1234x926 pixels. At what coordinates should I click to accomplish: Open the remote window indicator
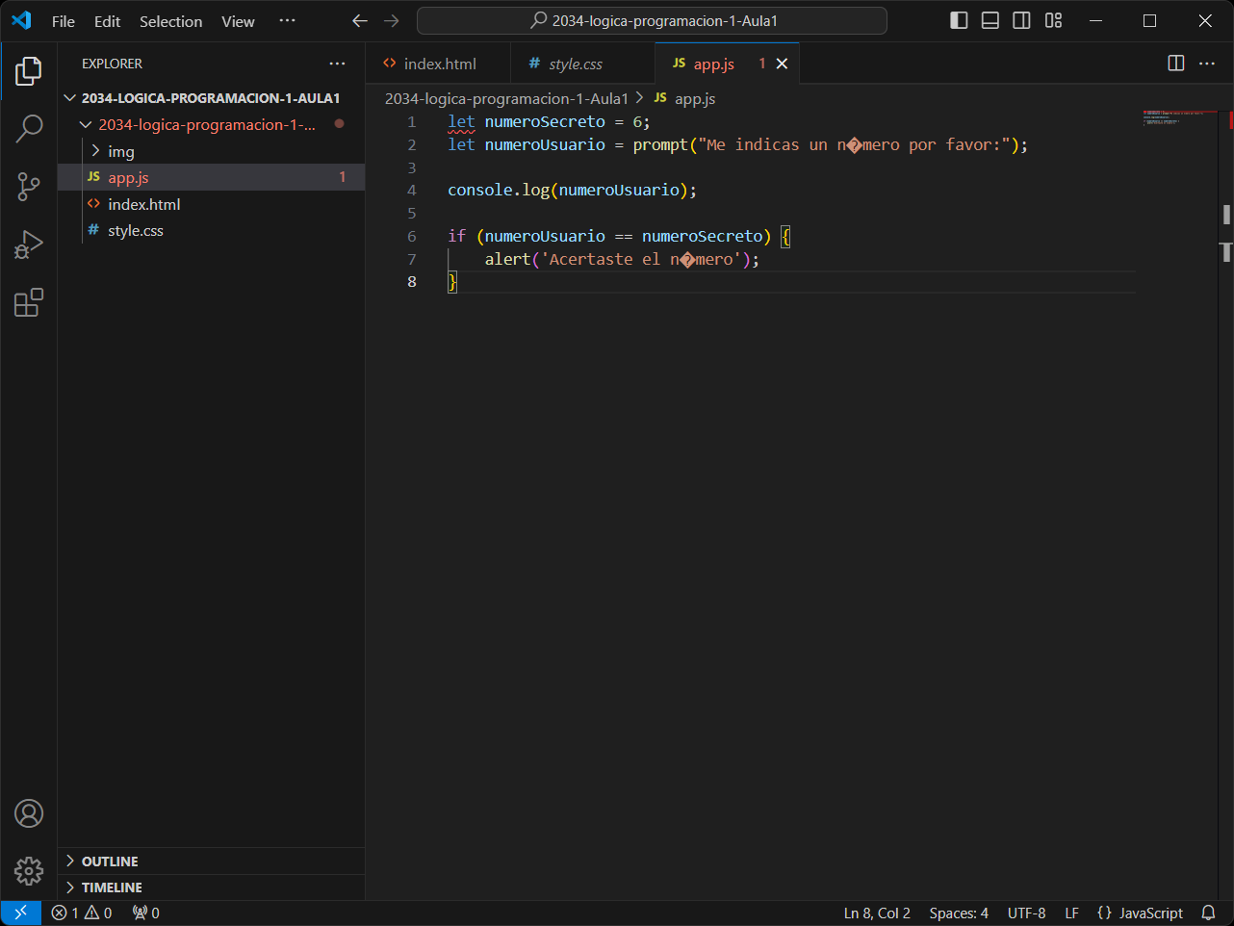(20, 913)
